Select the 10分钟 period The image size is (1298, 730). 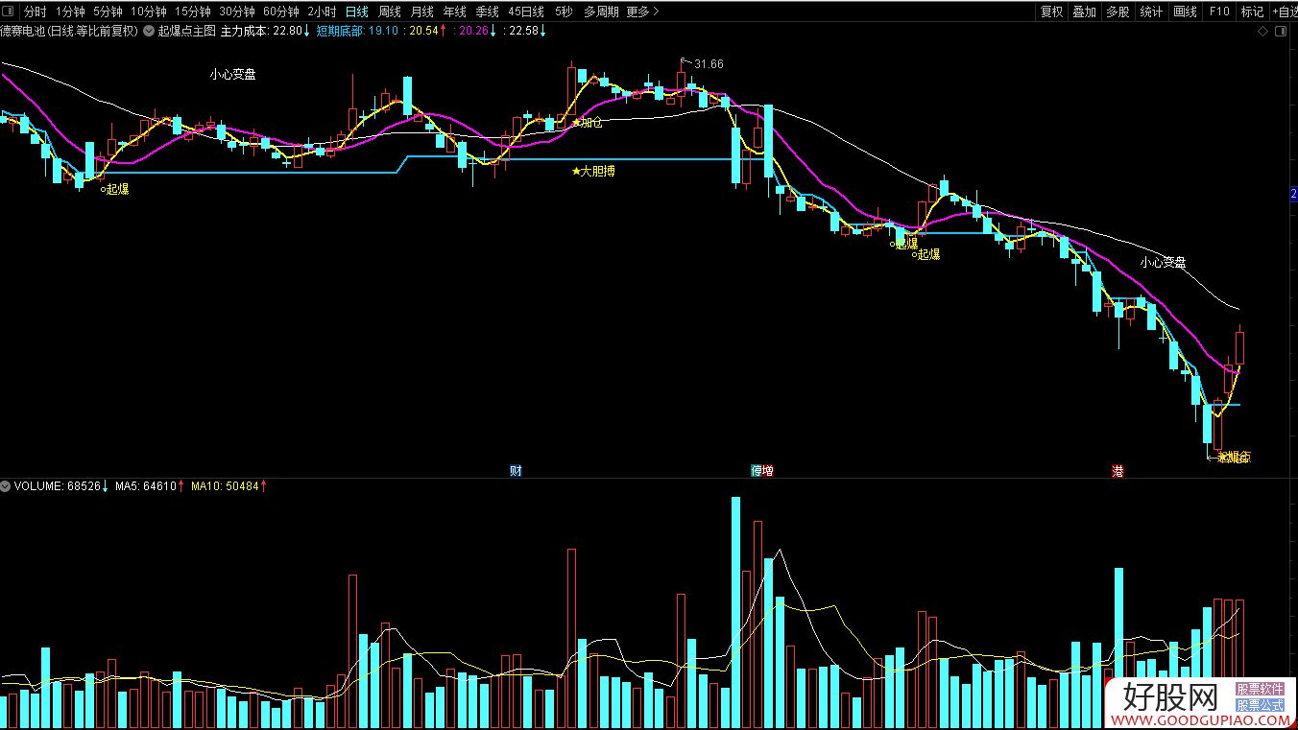tap(148, 12)
